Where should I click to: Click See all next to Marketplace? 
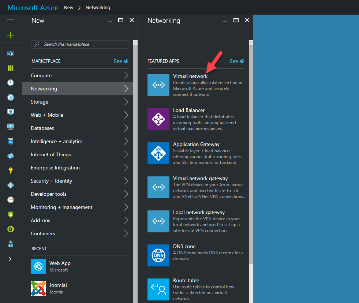(121, 61)
